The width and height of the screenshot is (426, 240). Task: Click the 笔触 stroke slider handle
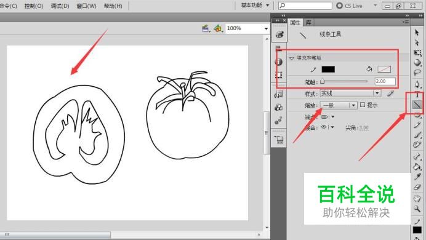[322, 81]
